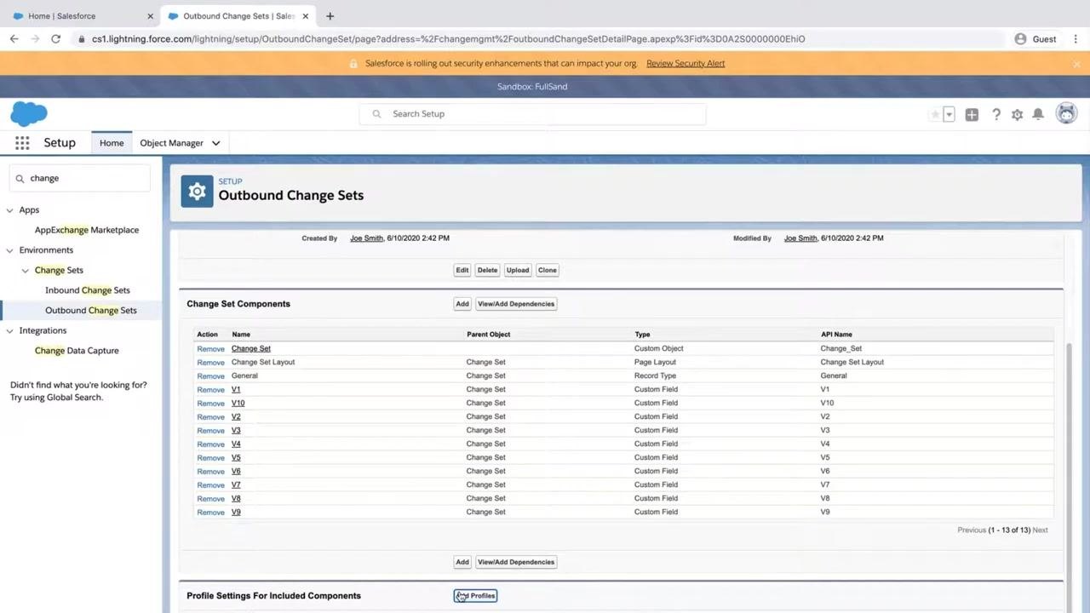Image resolution: width=1090 pixels, height=613 pixels.
Task: Dismiss the security alert banner
Action: tap(1076, 63)
